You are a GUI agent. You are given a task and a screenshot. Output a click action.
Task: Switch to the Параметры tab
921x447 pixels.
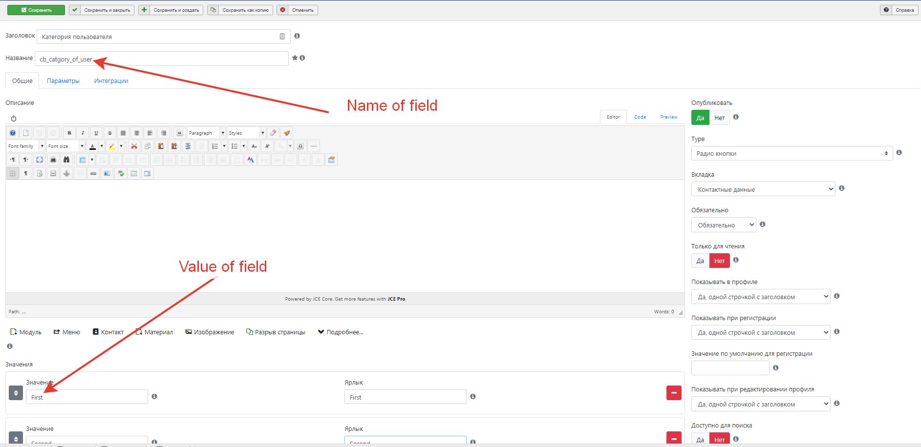[63, 81]
